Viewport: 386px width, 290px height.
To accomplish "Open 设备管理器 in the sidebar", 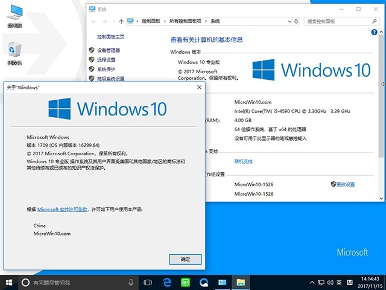I will point(109,50).
